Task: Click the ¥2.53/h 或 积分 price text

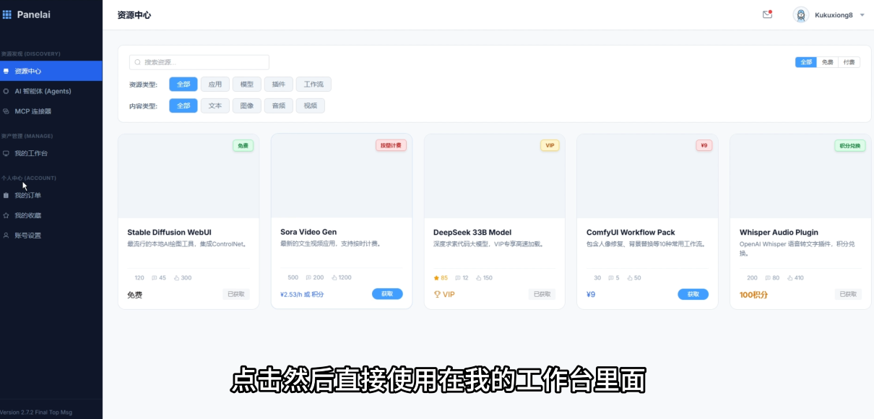Action: pyautogui.click(x=302, y=294)
